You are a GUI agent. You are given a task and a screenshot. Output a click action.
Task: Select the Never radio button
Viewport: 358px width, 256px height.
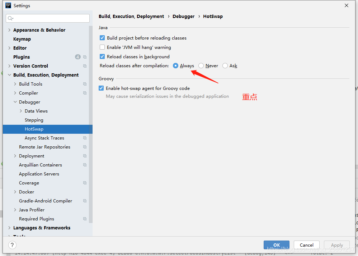click(201, 66)
